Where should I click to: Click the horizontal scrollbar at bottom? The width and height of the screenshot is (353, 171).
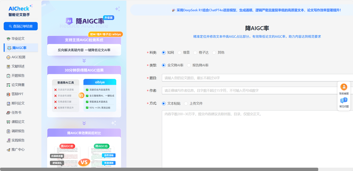pyautogui.click(x=159, y=169)
